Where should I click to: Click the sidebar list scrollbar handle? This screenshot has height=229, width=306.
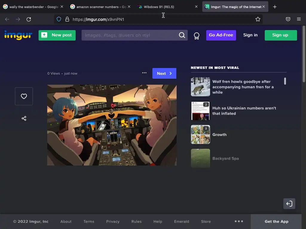(x=285, y=81)
